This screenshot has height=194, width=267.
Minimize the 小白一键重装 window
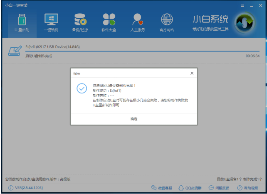coord(252,6)
